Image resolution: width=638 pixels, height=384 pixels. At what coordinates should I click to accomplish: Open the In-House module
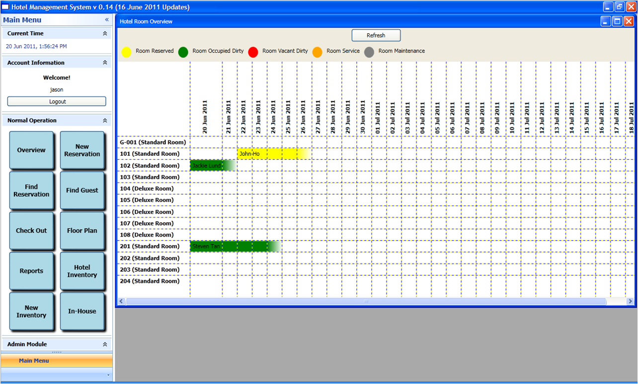coord(82,311)
